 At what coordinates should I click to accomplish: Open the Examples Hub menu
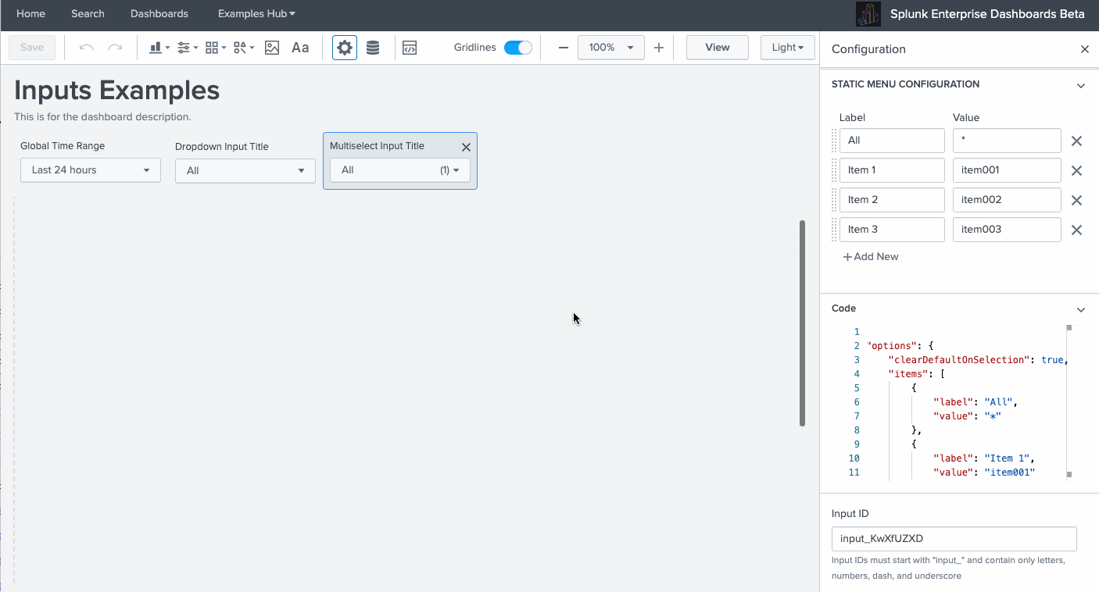coord(256,14)
